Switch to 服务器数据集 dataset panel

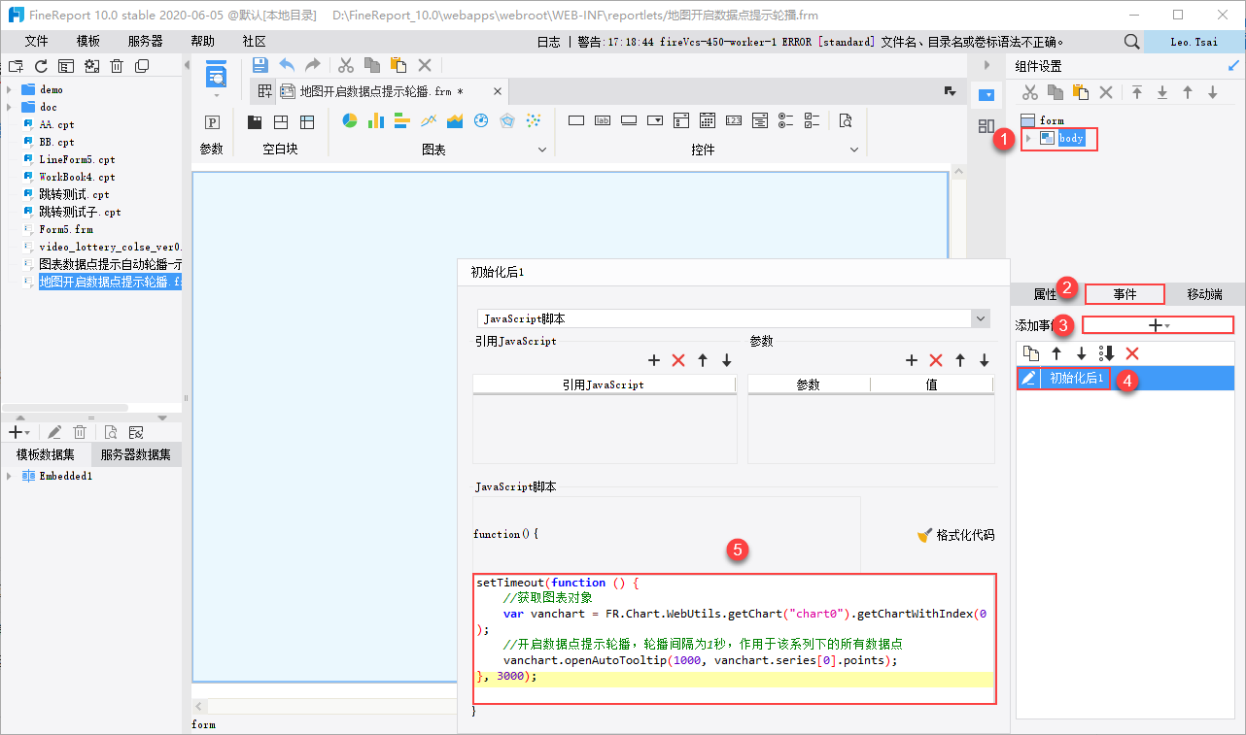pos(136,454)
